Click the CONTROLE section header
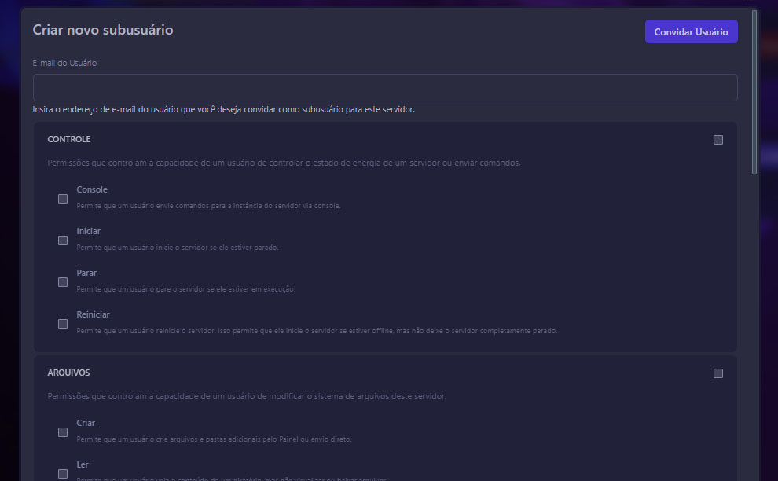The height and width of the screenshot is (481, 778). [68, 139]
